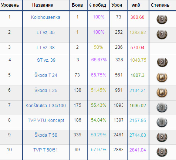Select the wn8 value 1695.02
Image resolution: width=176 pixels, height=160 pixels.
(x=138, y=106)
